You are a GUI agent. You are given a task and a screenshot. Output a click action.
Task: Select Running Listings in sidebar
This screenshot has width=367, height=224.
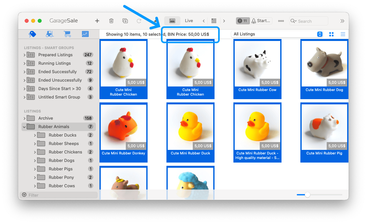(59, 63)
